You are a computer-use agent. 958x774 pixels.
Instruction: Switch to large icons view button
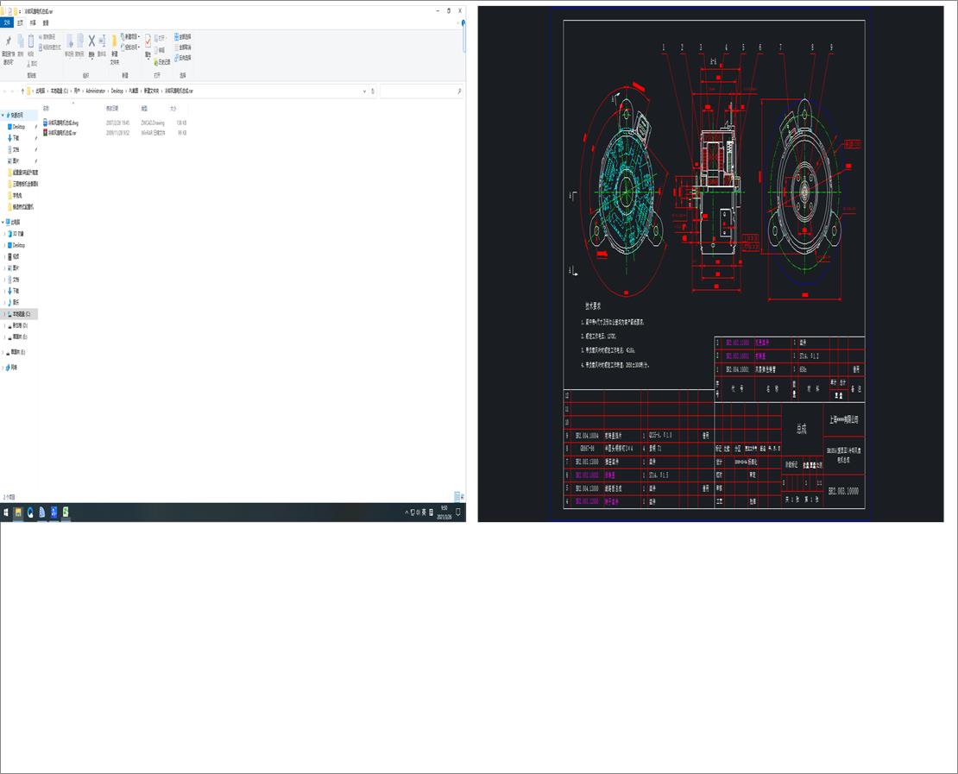pyautogui.click(x=463, y=497)
